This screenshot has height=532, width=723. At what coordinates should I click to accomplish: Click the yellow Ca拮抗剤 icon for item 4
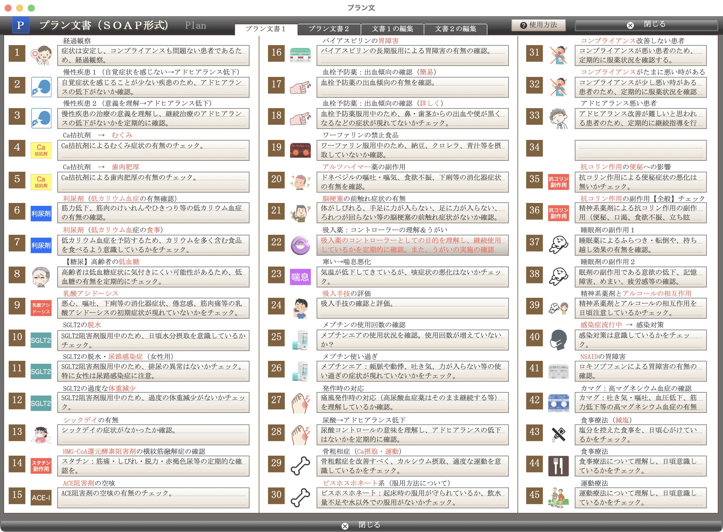point(41,150)
